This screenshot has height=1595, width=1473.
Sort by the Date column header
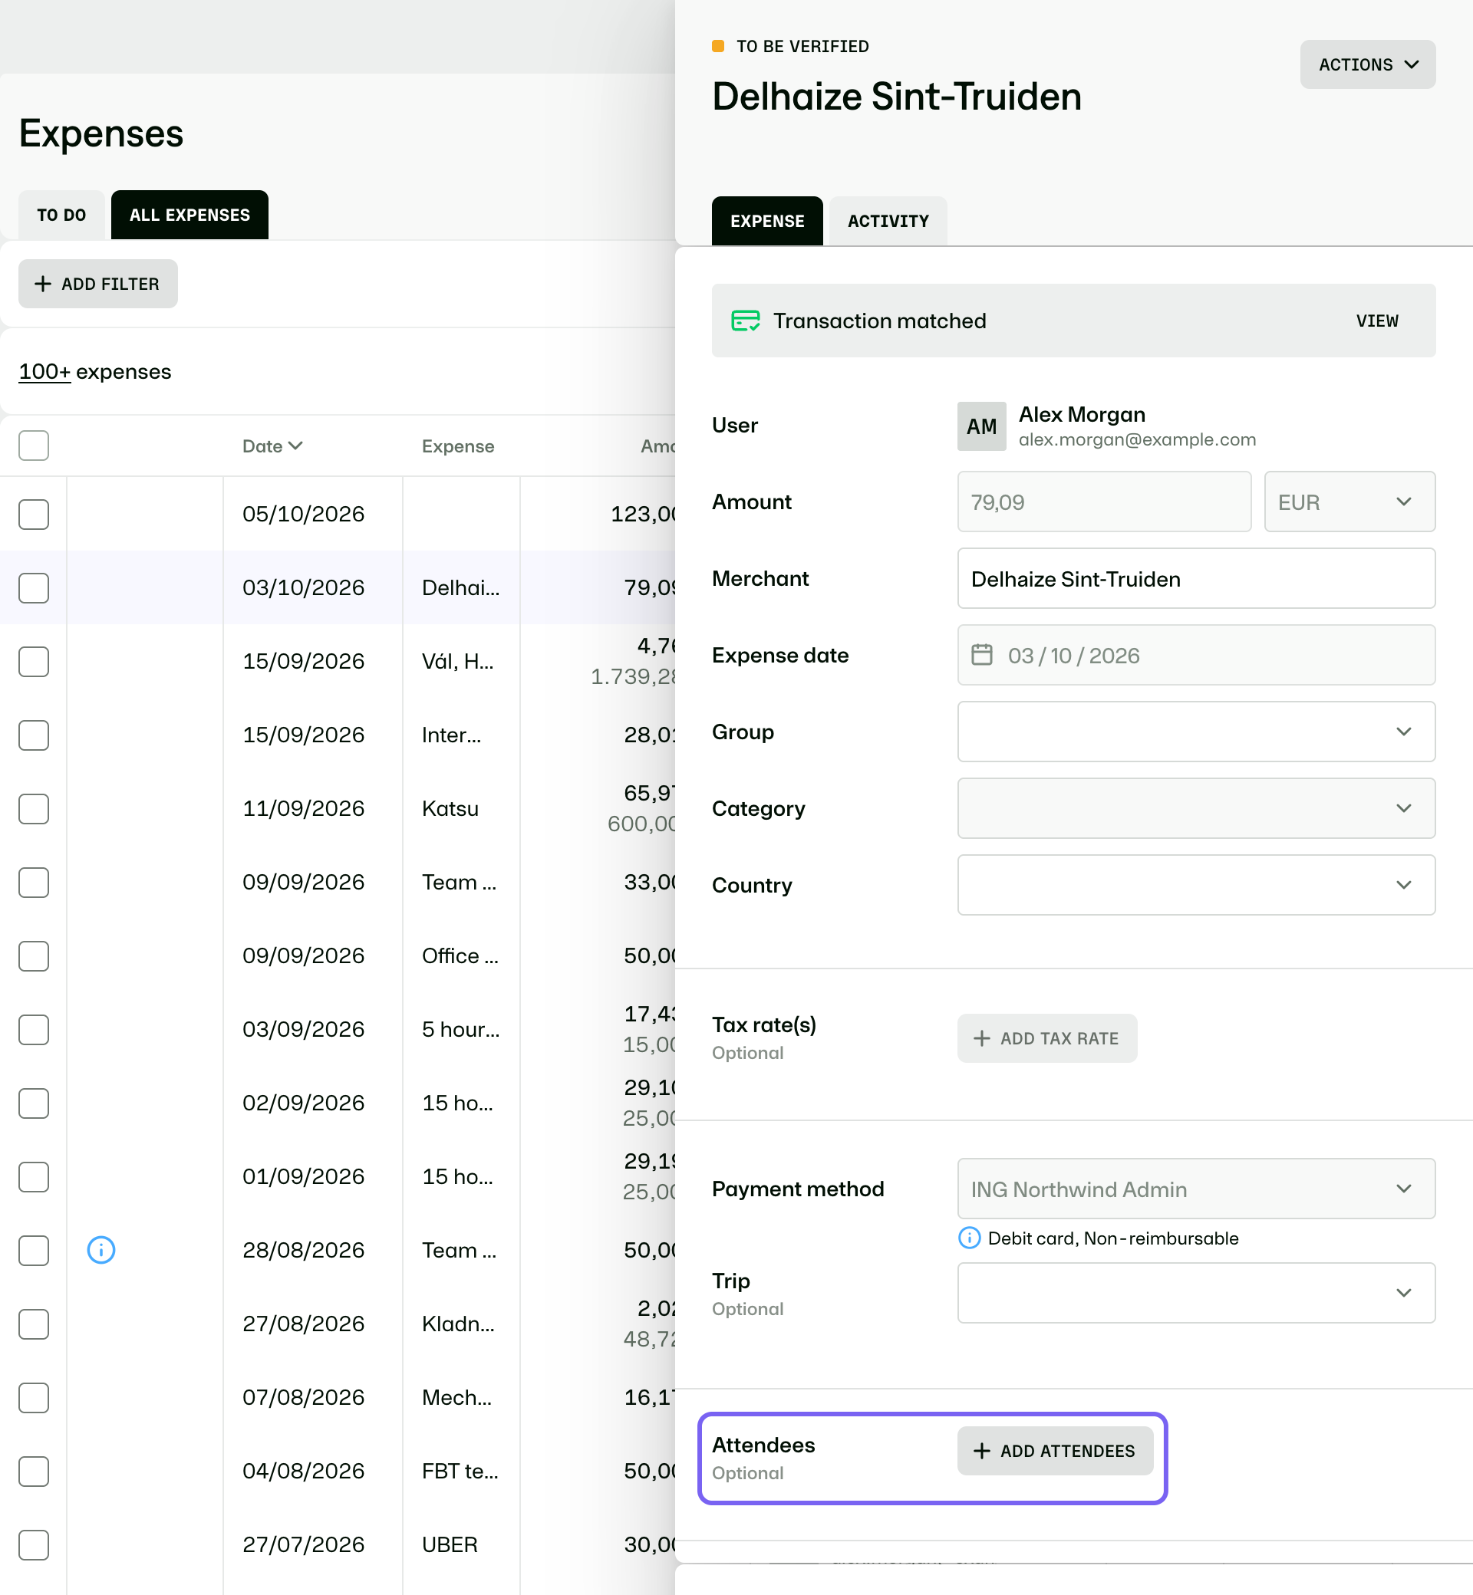272,446
